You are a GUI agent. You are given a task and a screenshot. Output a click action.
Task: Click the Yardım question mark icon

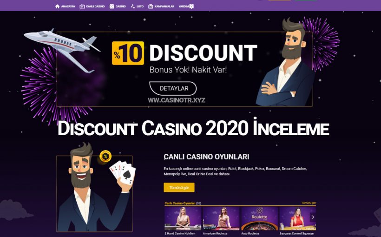pyautogui.click(x=191, y=7)
